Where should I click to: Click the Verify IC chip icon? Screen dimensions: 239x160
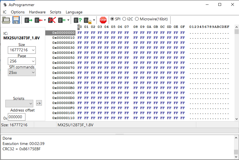pos(62,20)
